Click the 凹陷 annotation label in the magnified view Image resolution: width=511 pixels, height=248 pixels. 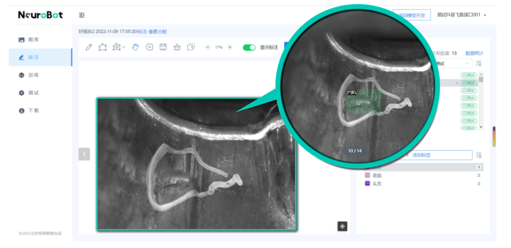coord(352,93)
